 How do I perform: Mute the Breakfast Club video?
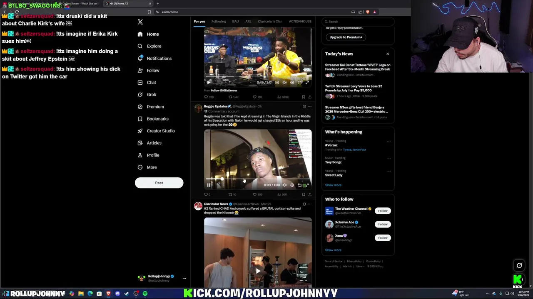click(x=284, y=83)
